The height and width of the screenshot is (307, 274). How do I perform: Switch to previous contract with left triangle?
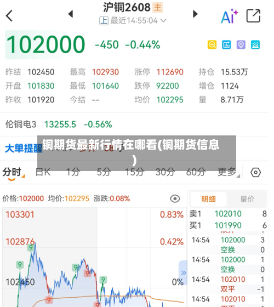tap(71, 14)
